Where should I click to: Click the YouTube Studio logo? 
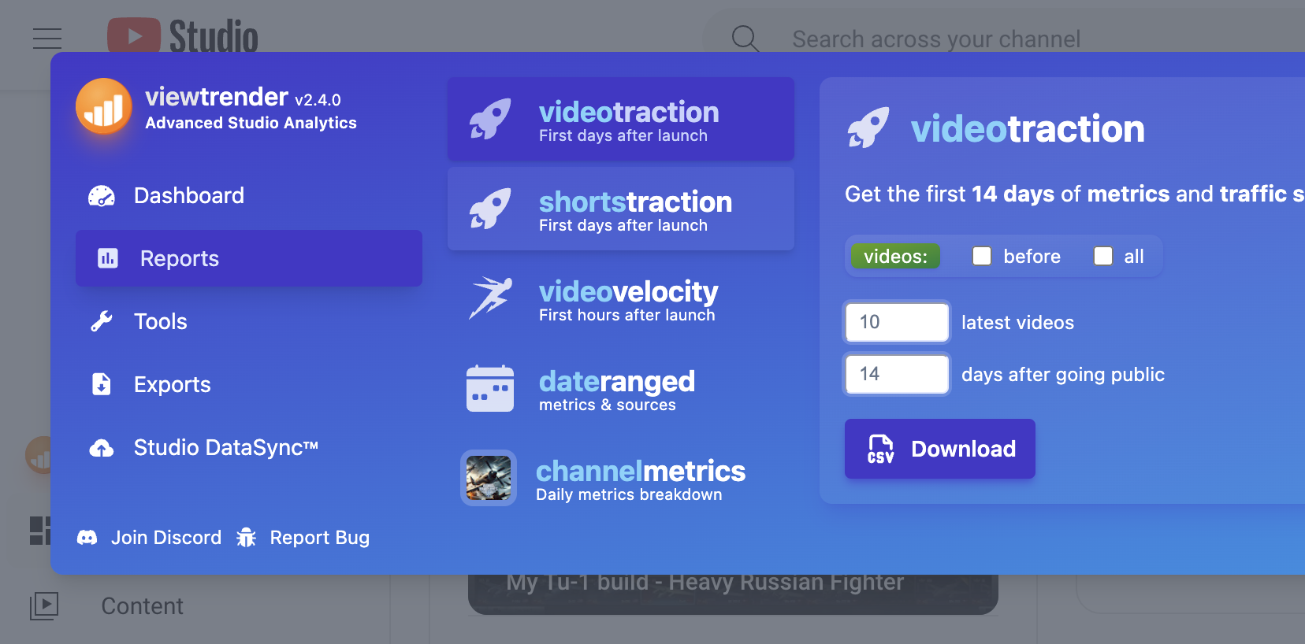(183, 36)
